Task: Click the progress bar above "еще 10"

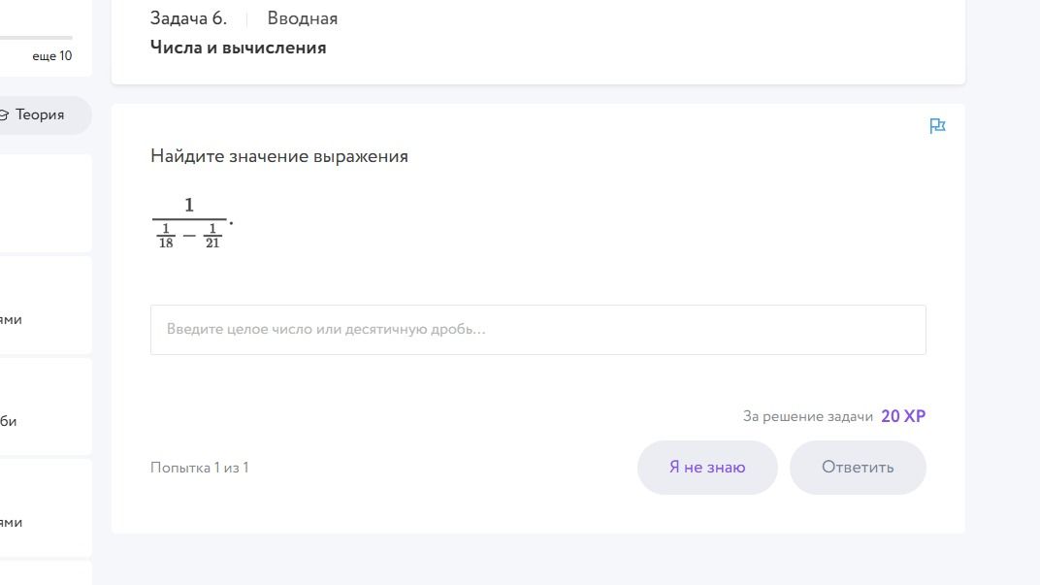Action: pos(36,38)
